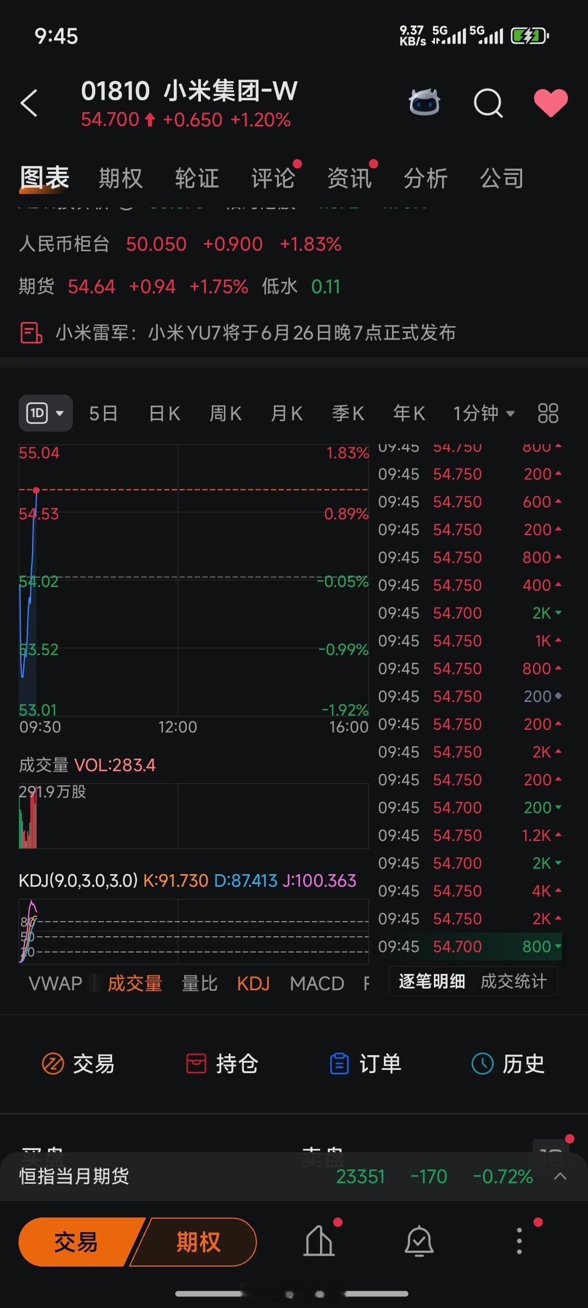Tap the 成交量 VOL:283.4 label
The image size is (588, 1308).
(87, 765)
